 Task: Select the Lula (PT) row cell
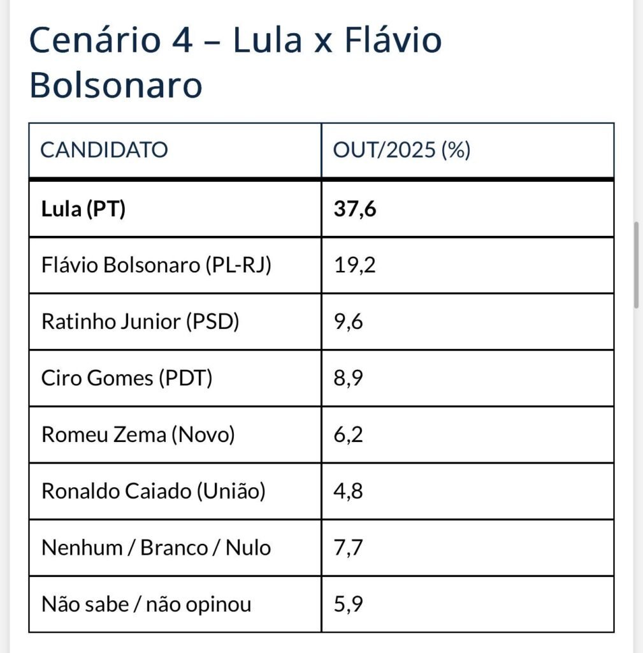pyautogui.click(x=83, y=209)
